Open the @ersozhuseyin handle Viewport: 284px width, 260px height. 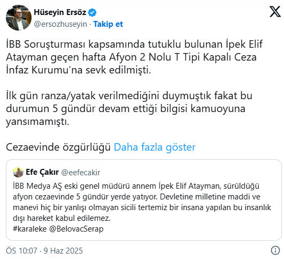(60, 24)
